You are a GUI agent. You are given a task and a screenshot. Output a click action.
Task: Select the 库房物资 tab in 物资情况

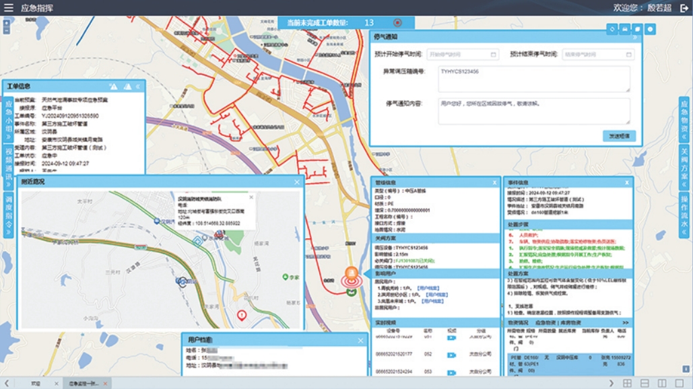[570, 323]
